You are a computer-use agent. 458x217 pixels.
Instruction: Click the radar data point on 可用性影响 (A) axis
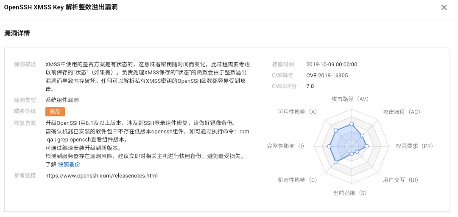click(x=336, y=130)
